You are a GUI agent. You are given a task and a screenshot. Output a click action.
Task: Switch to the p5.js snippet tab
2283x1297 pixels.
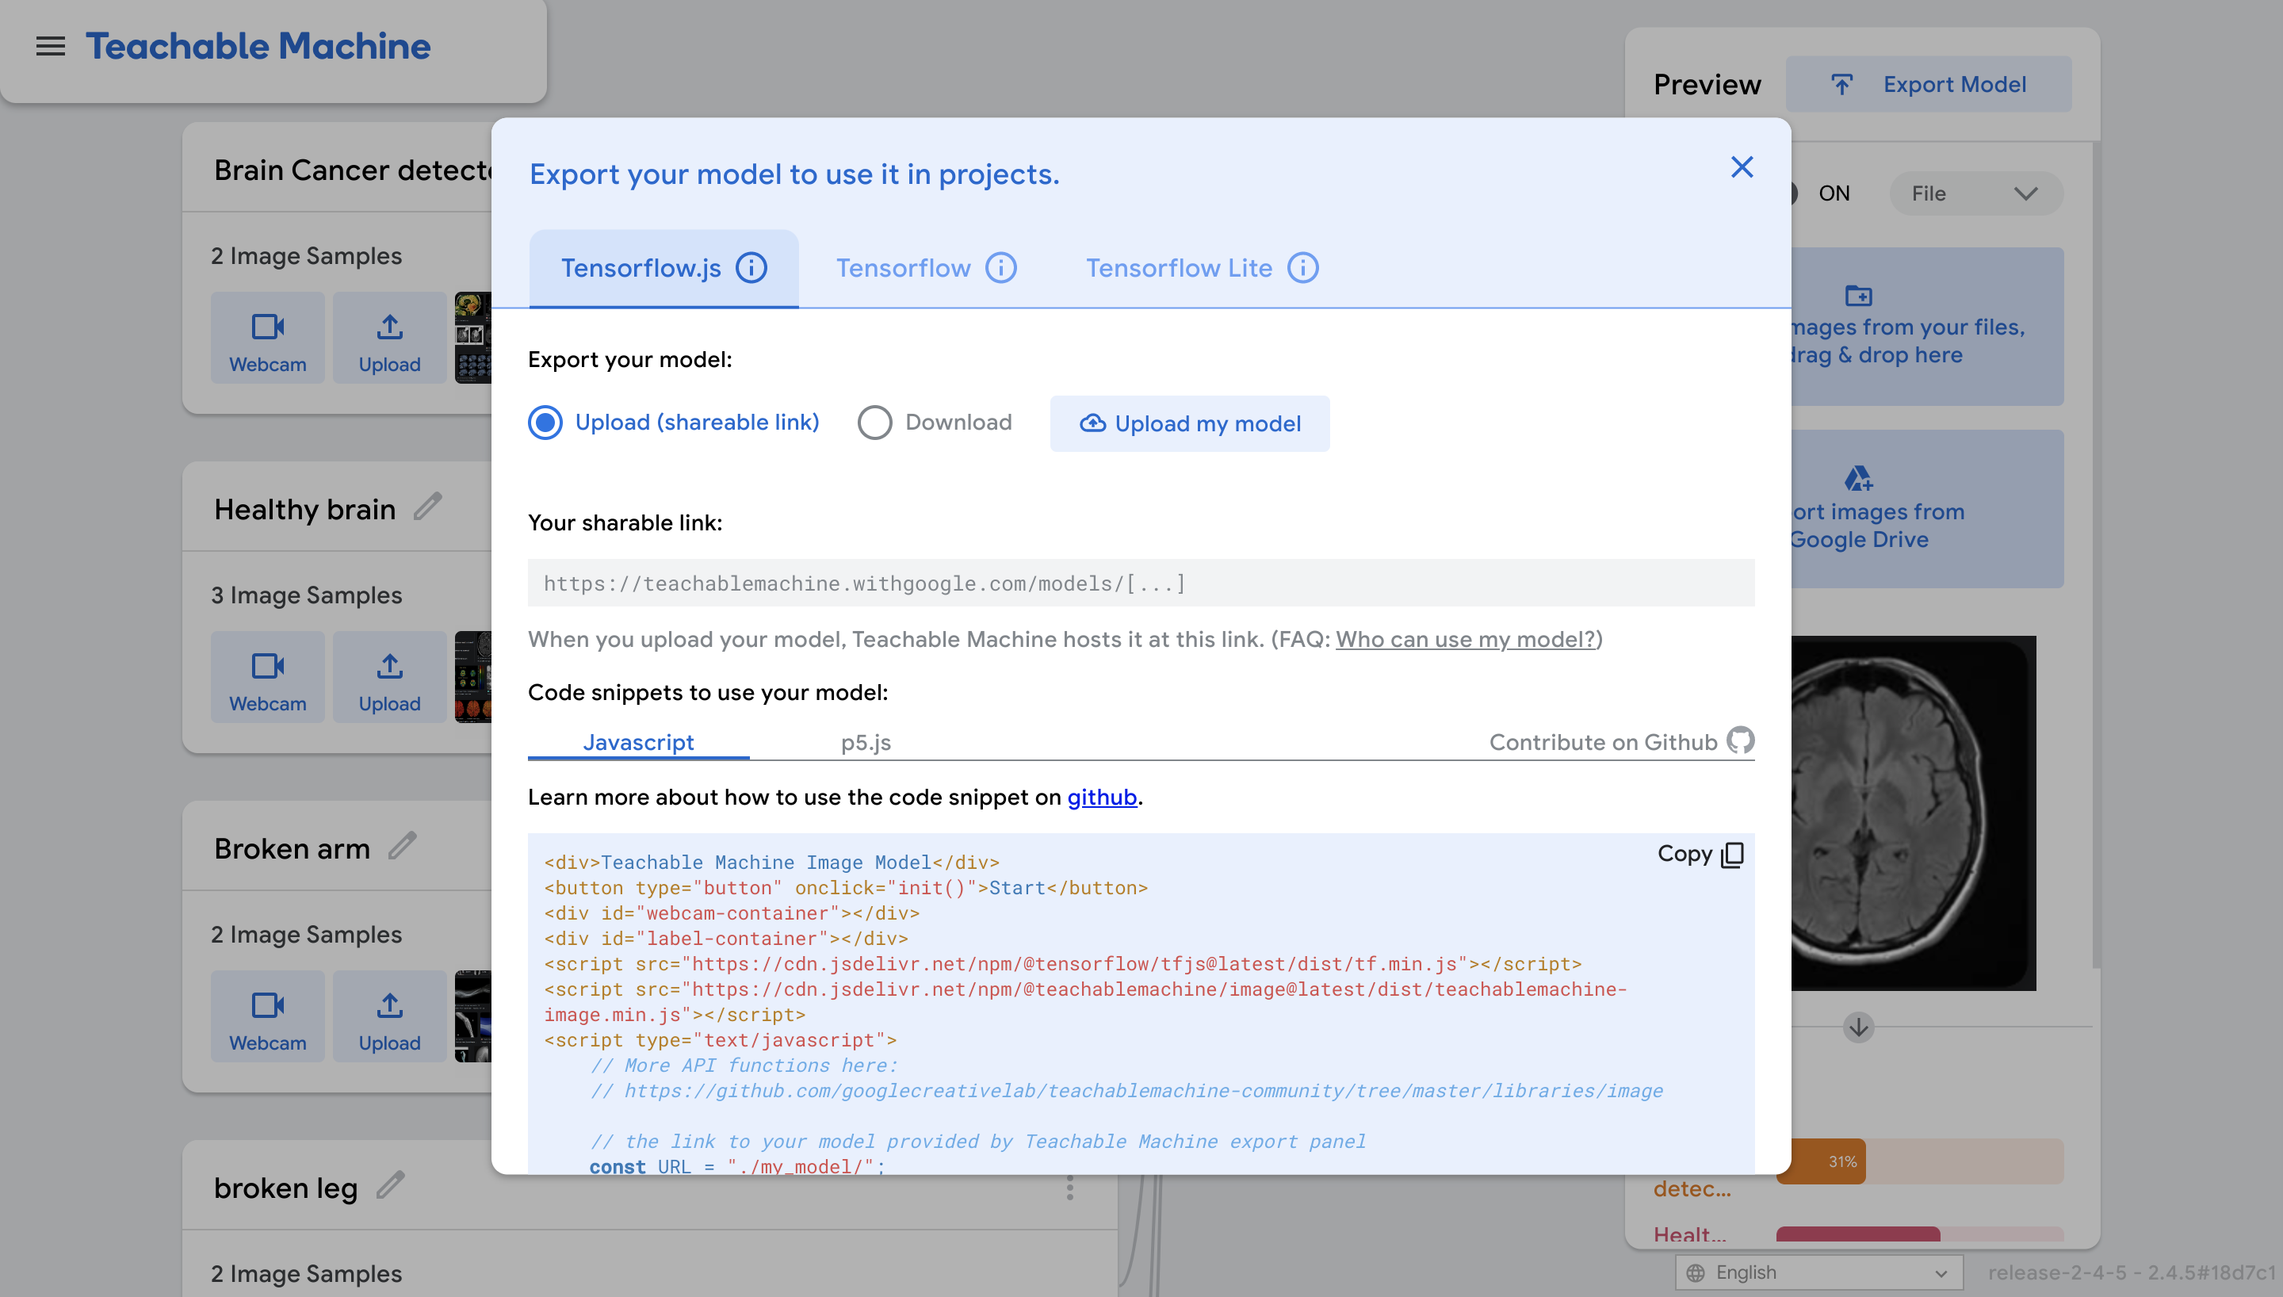coord(866,742)
